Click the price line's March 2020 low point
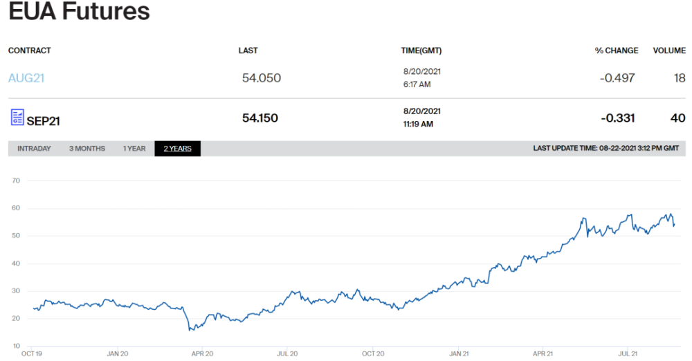 pyautogui.click(x=190, y=330)
